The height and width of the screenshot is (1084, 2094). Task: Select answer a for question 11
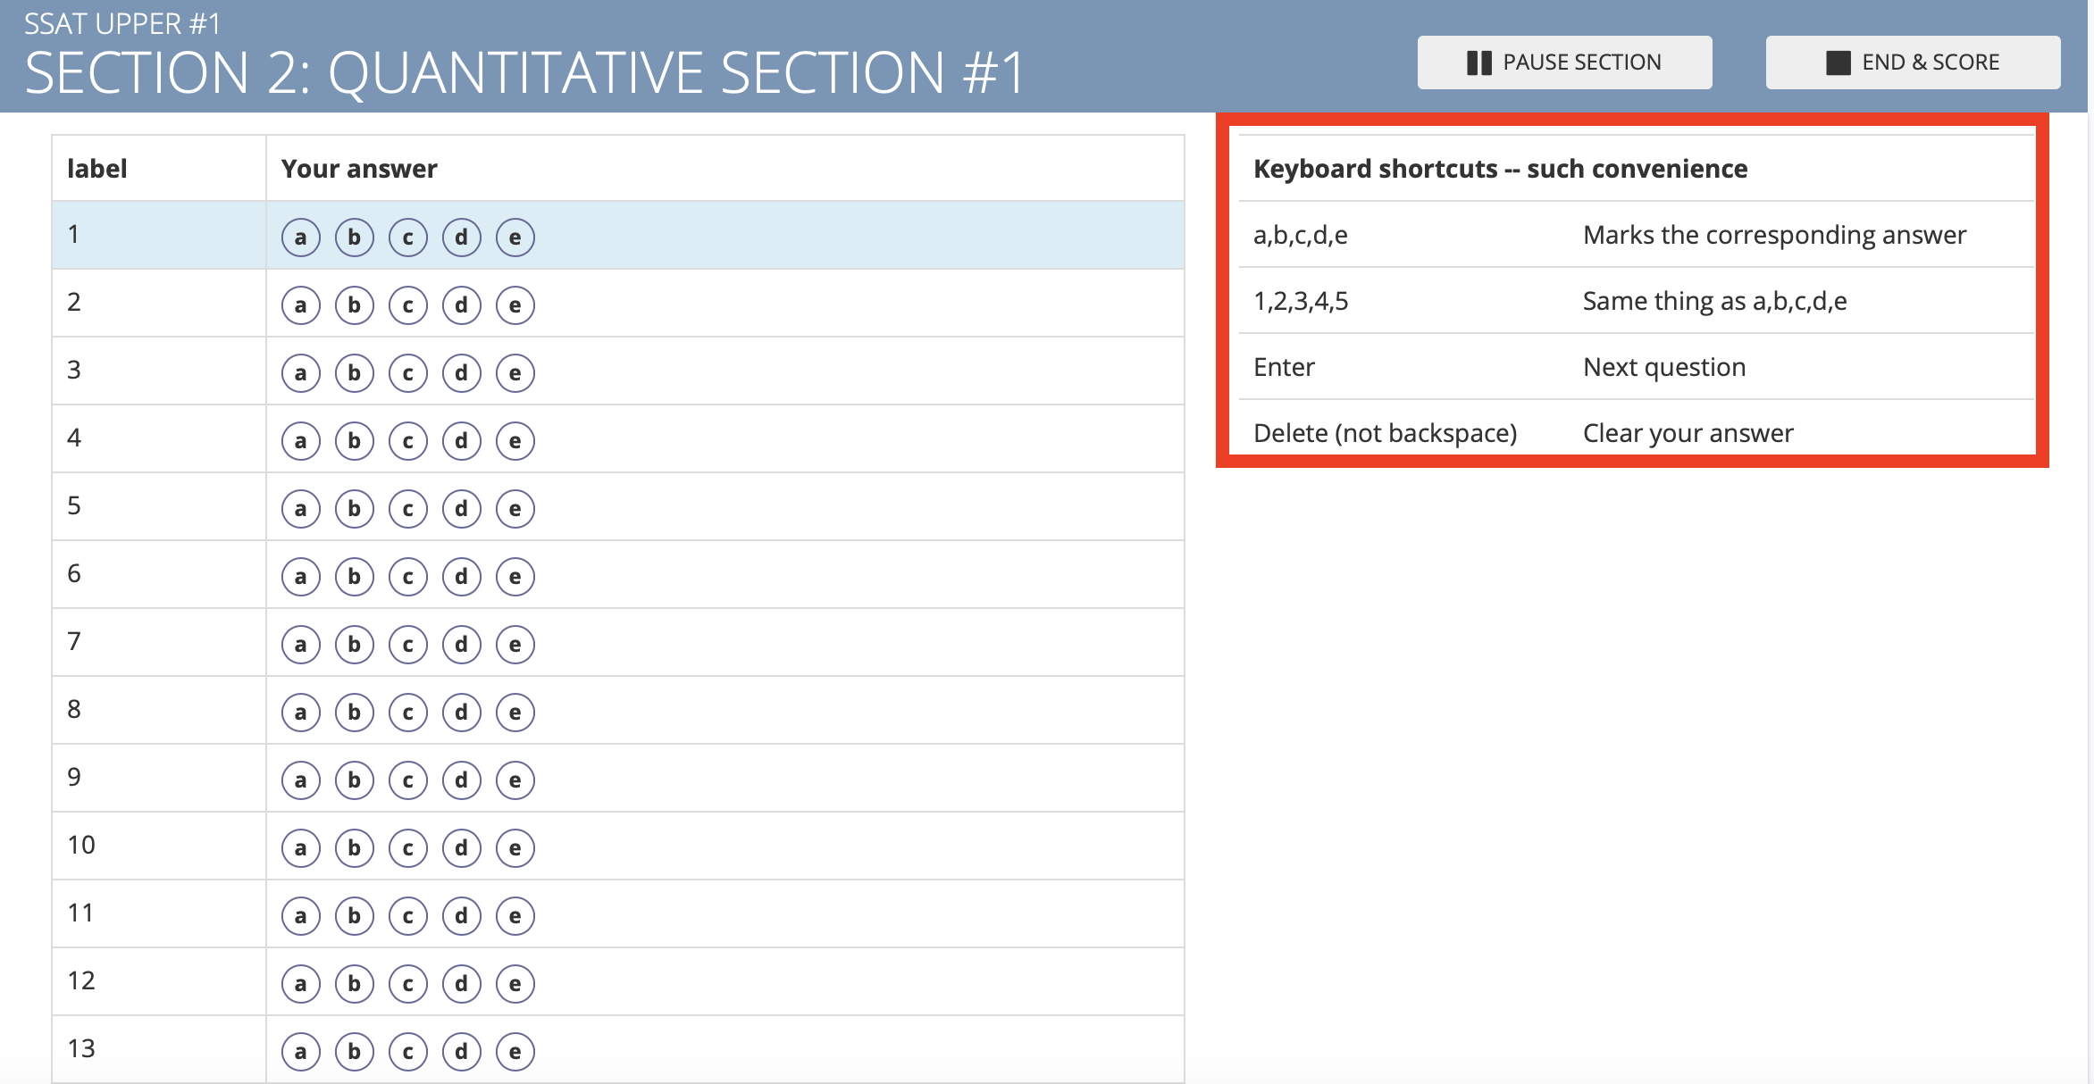click(x=301, y=916)
